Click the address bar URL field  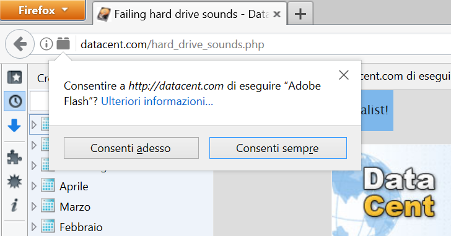click(259, 44)
